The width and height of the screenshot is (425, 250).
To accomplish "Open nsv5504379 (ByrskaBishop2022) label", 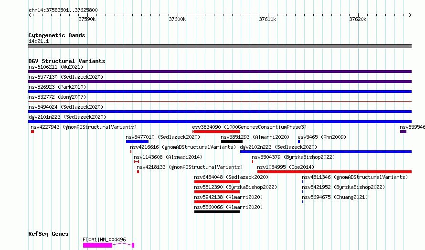I will (x=293, y=157).
